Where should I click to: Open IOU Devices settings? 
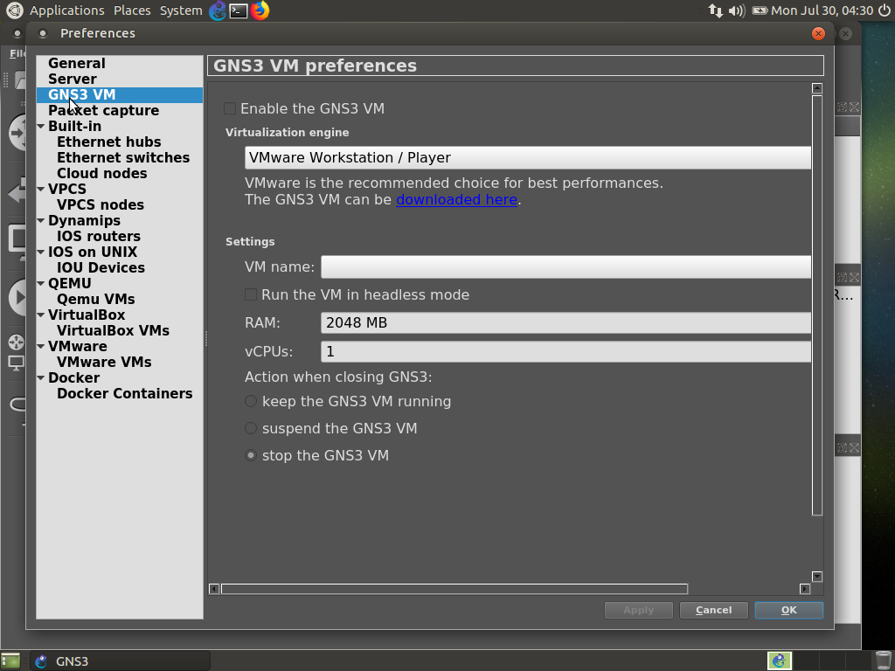[101, 267]
